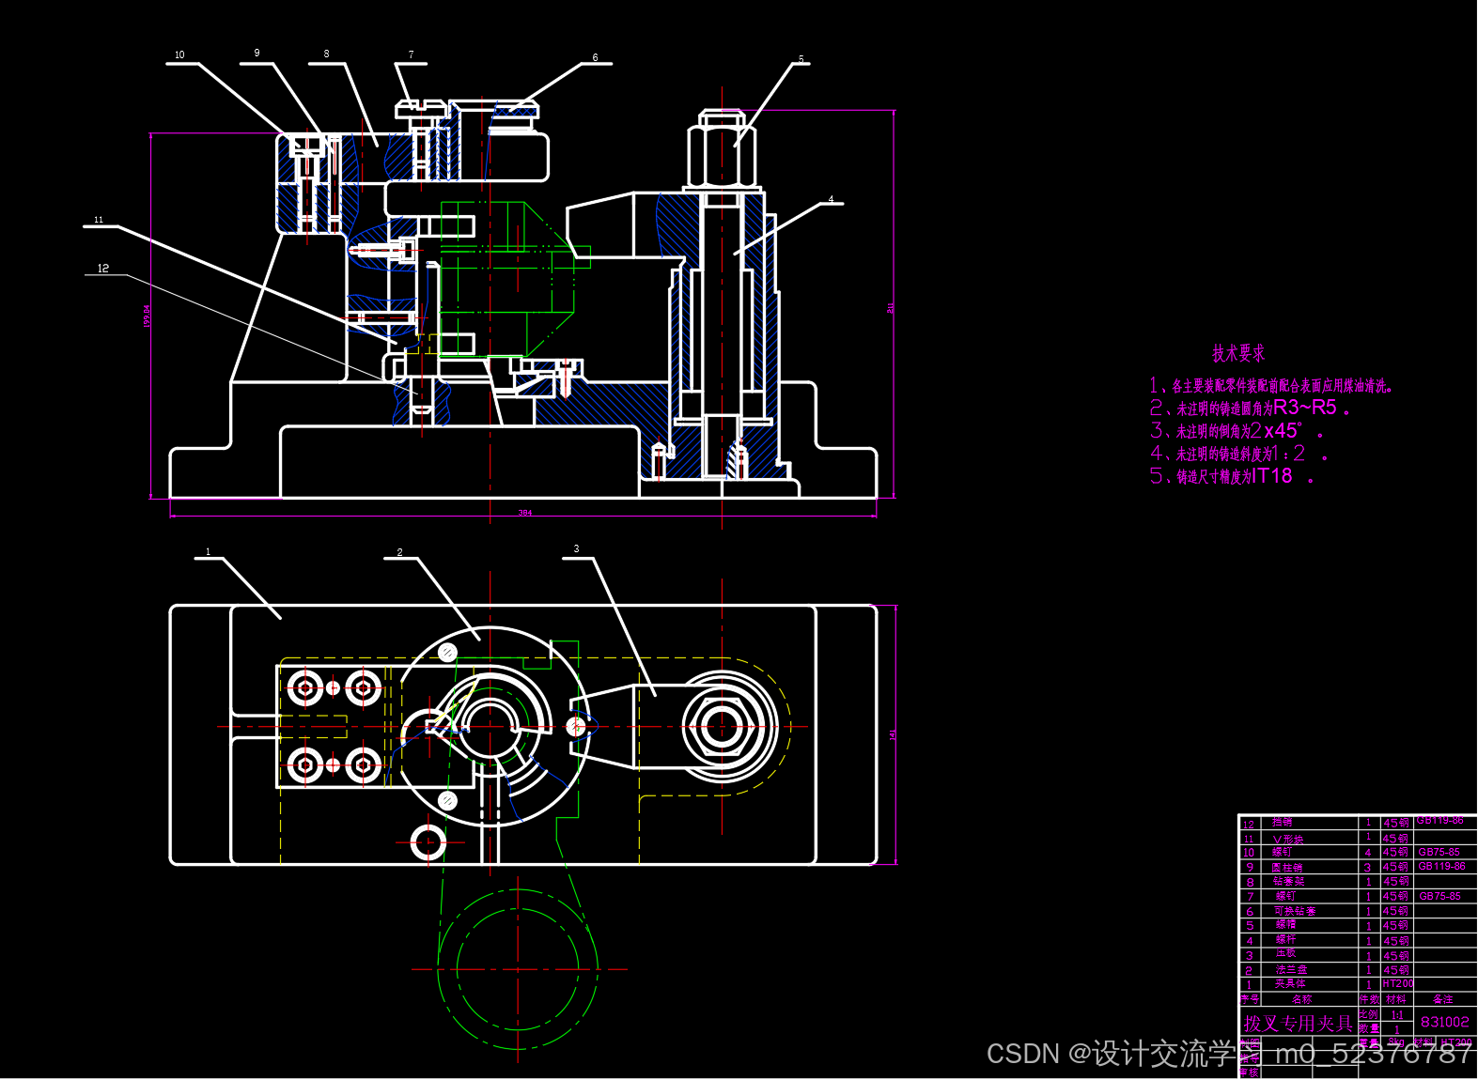Click the 螺杆 name in parts list
This screenshot has width=1478, height=1080.
(x=1285, y=939)
